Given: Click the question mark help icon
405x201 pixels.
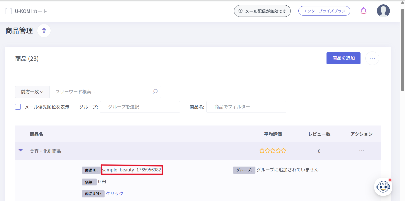Looking at the screenshot, I should tap(44, 31).
